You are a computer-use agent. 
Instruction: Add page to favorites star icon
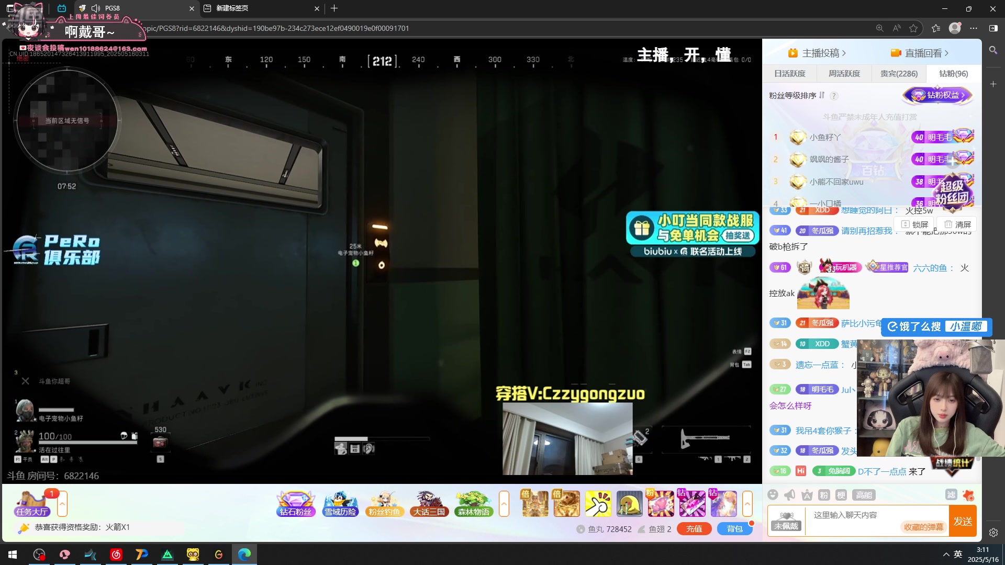tap(913, 28)
